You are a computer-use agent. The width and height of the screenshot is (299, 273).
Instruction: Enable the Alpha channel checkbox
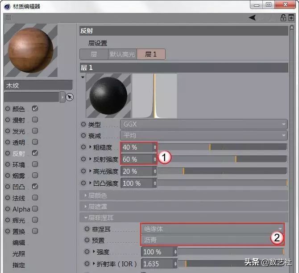(x=35, y=209)
